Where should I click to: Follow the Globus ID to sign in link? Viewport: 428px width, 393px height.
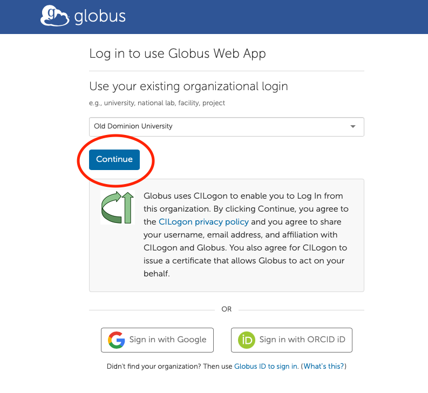pos(266,367)
